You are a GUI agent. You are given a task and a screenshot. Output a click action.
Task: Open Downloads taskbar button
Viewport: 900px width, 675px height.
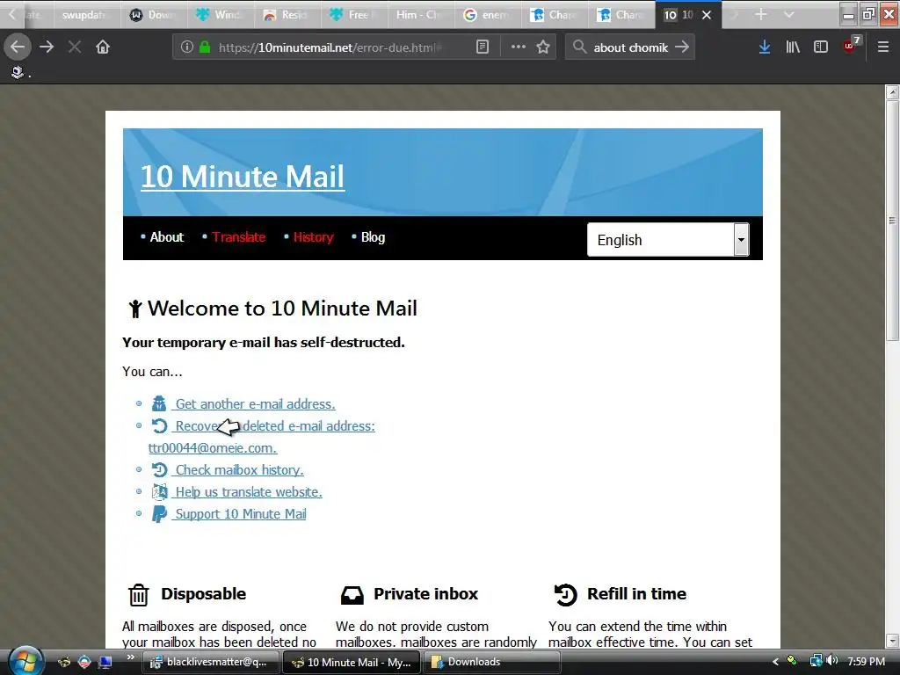[491, 662]
